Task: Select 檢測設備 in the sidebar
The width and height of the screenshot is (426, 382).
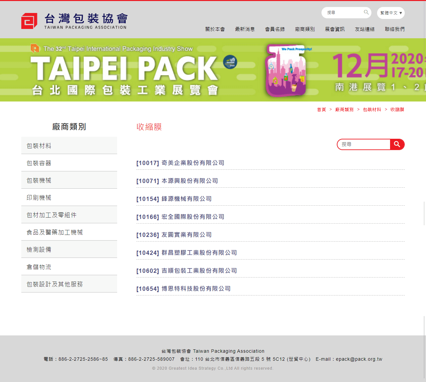Action: [69, 249]
